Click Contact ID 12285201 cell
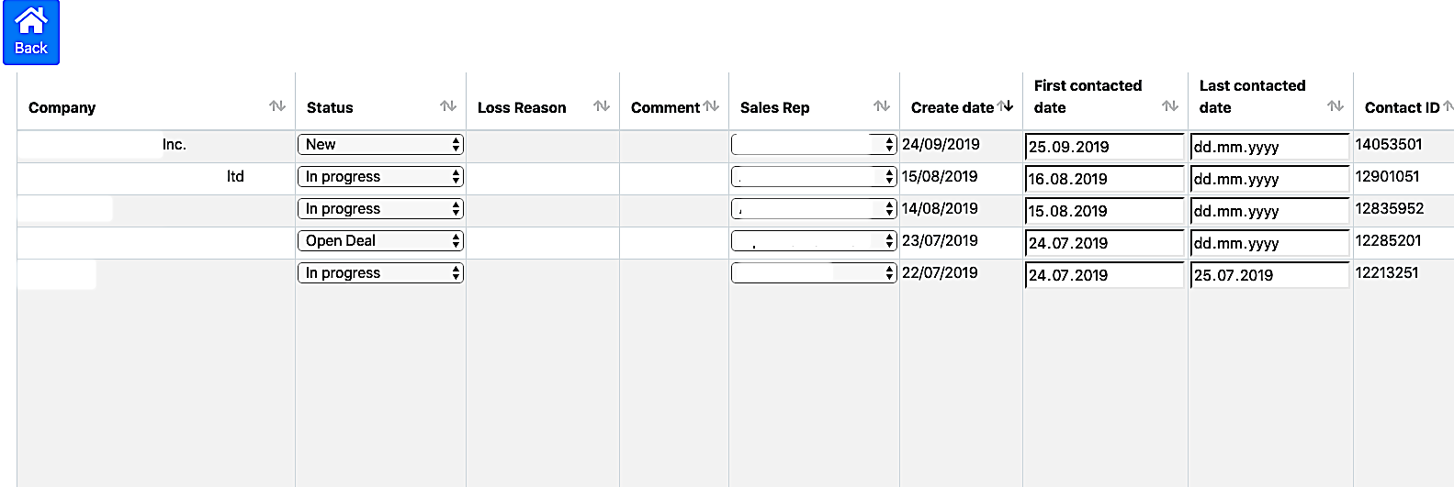 pos(1389,241)
